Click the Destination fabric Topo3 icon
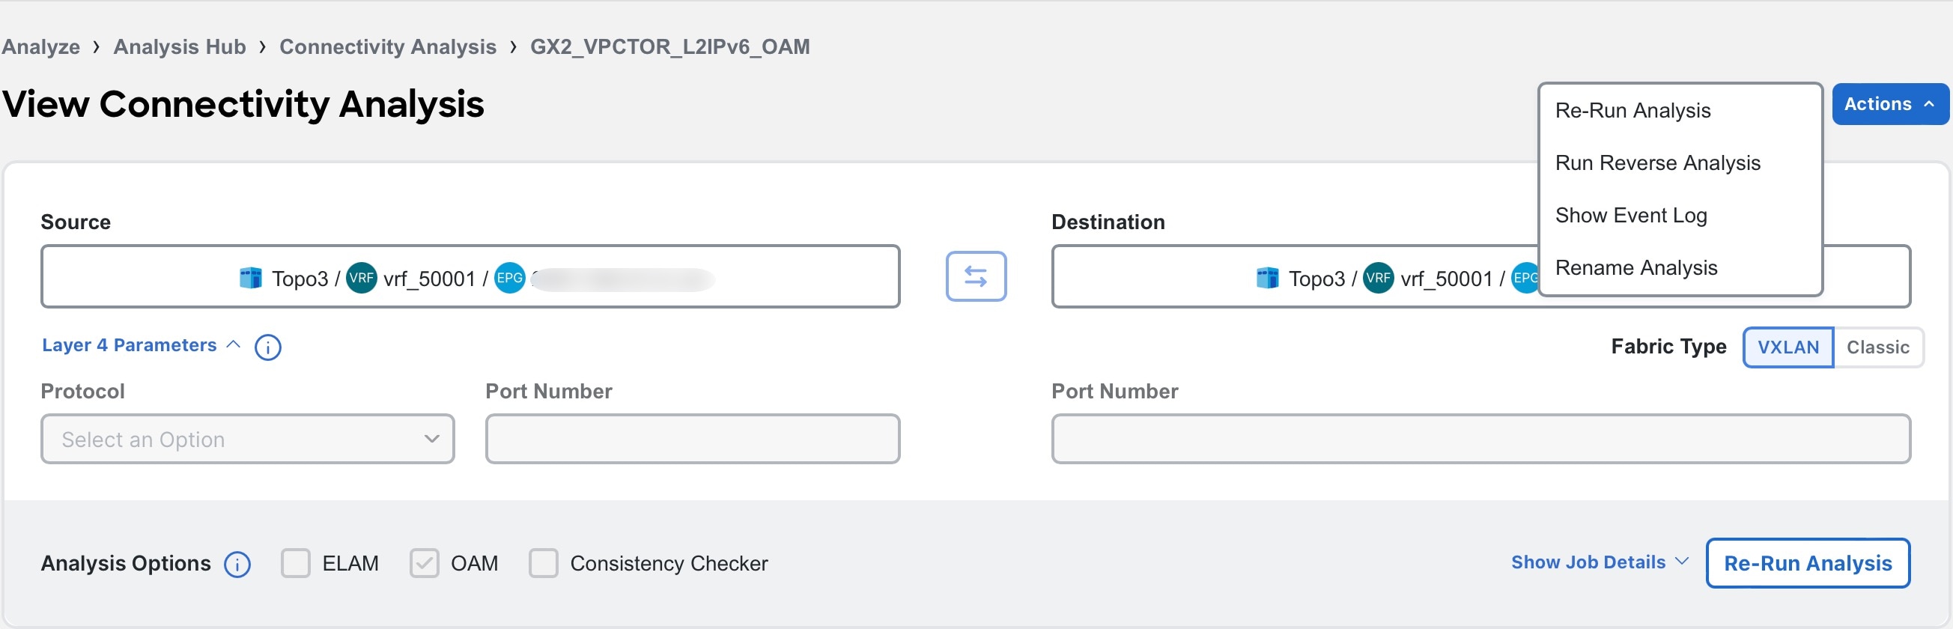 [1268, 278]
